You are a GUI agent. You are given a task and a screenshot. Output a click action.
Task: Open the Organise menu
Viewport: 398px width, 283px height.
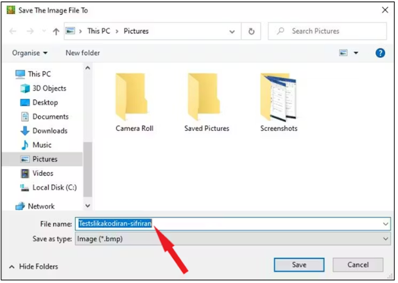tap(30, 53)
